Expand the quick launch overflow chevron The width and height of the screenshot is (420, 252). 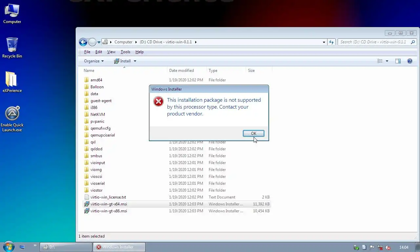click(35, 245)
